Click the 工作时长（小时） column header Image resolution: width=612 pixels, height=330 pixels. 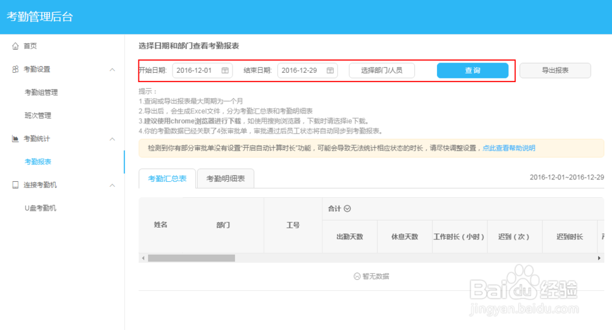(x=460, y=237)
